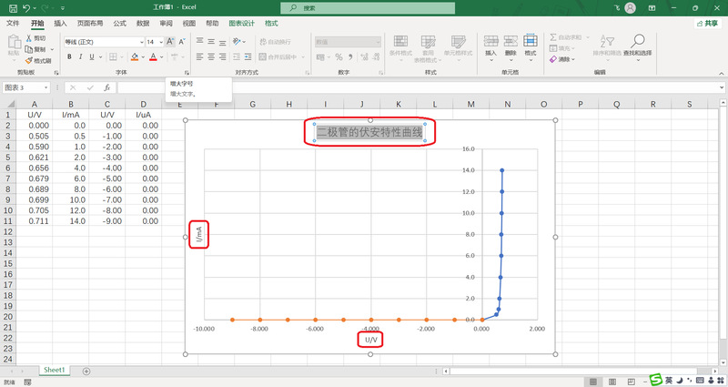Open the user account avatar
The height and width of the screenshot is (387, 728).
coord(630,8)
